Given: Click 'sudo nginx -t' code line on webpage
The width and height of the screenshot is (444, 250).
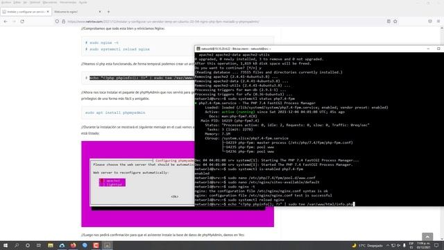Looking at the screenshot, I should tap(102, 42).
